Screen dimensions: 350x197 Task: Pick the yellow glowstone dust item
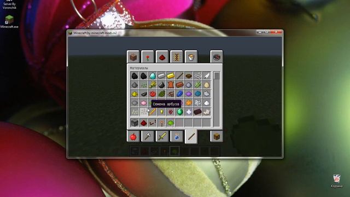(135, 94)
